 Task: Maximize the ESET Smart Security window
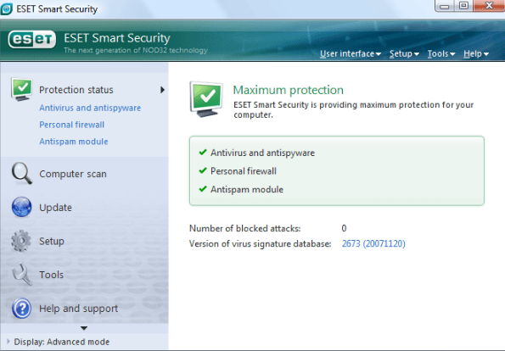tap(463, 6)
